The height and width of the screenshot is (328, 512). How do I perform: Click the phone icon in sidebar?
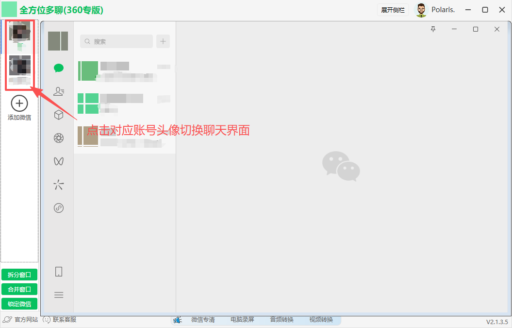(59, 272)
